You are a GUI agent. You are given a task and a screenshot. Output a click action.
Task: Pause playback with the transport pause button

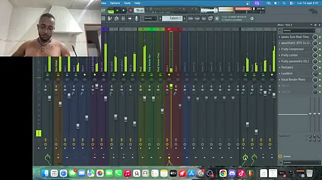tap(117, 10)
